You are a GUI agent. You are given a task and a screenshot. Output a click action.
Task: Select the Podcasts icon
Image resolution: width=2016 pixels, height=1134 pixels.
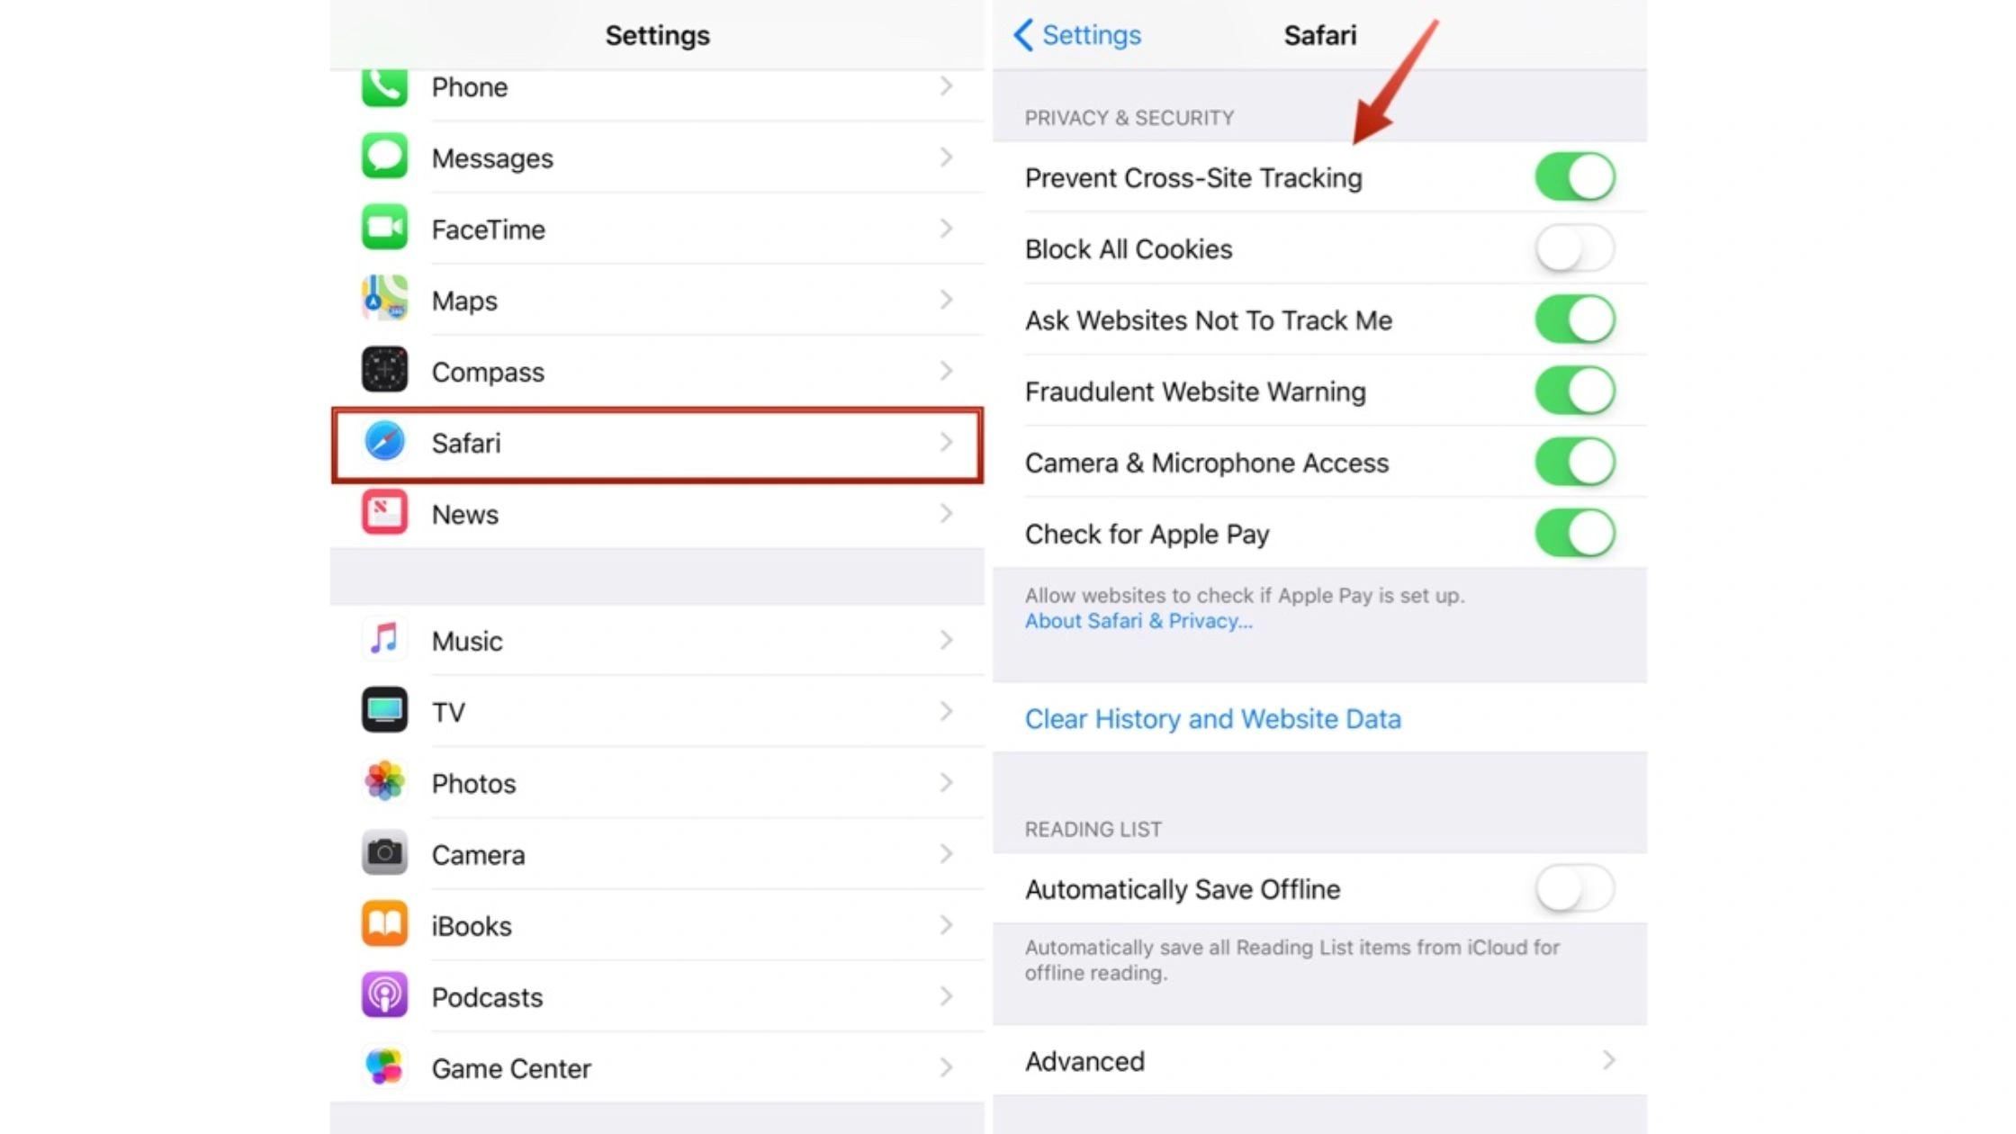[x=384, y=996]
